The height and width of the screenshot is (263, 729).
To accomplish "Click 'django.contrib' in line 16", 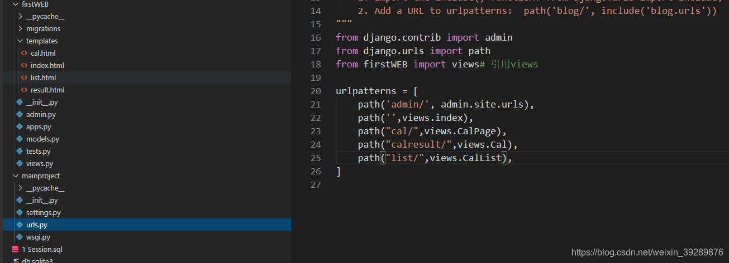I will 402,37.
